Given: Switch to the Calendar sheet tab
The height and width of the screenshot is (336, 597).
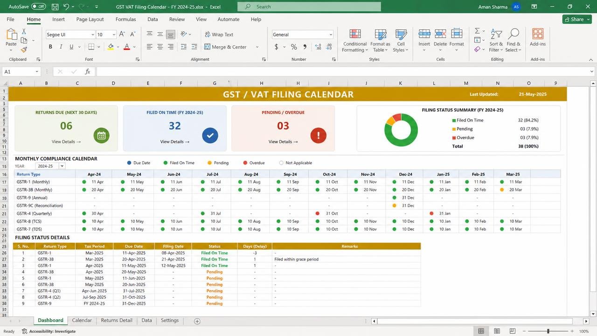Looking at the screenshot, I should tap(82, 321).
